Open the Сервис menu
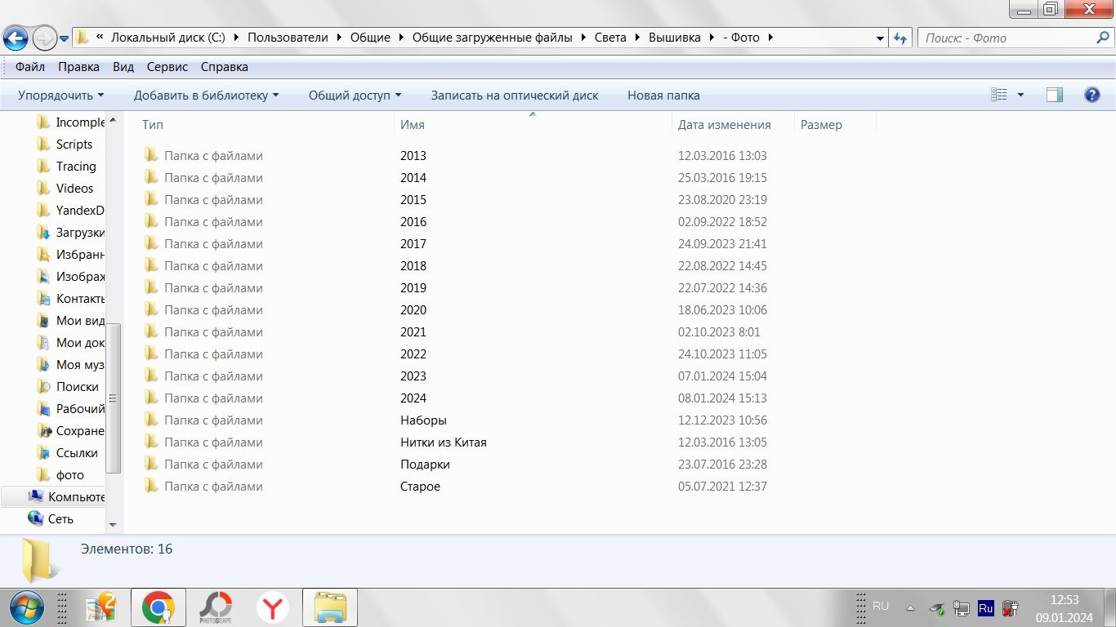Image resolution: width=1116 pixels, height=627 pixels. (x=167, y=67)
